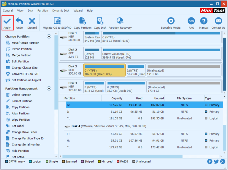Click the Apply checkmark button
The height and width of the screenshot is (170, 228).
(7, 23)
